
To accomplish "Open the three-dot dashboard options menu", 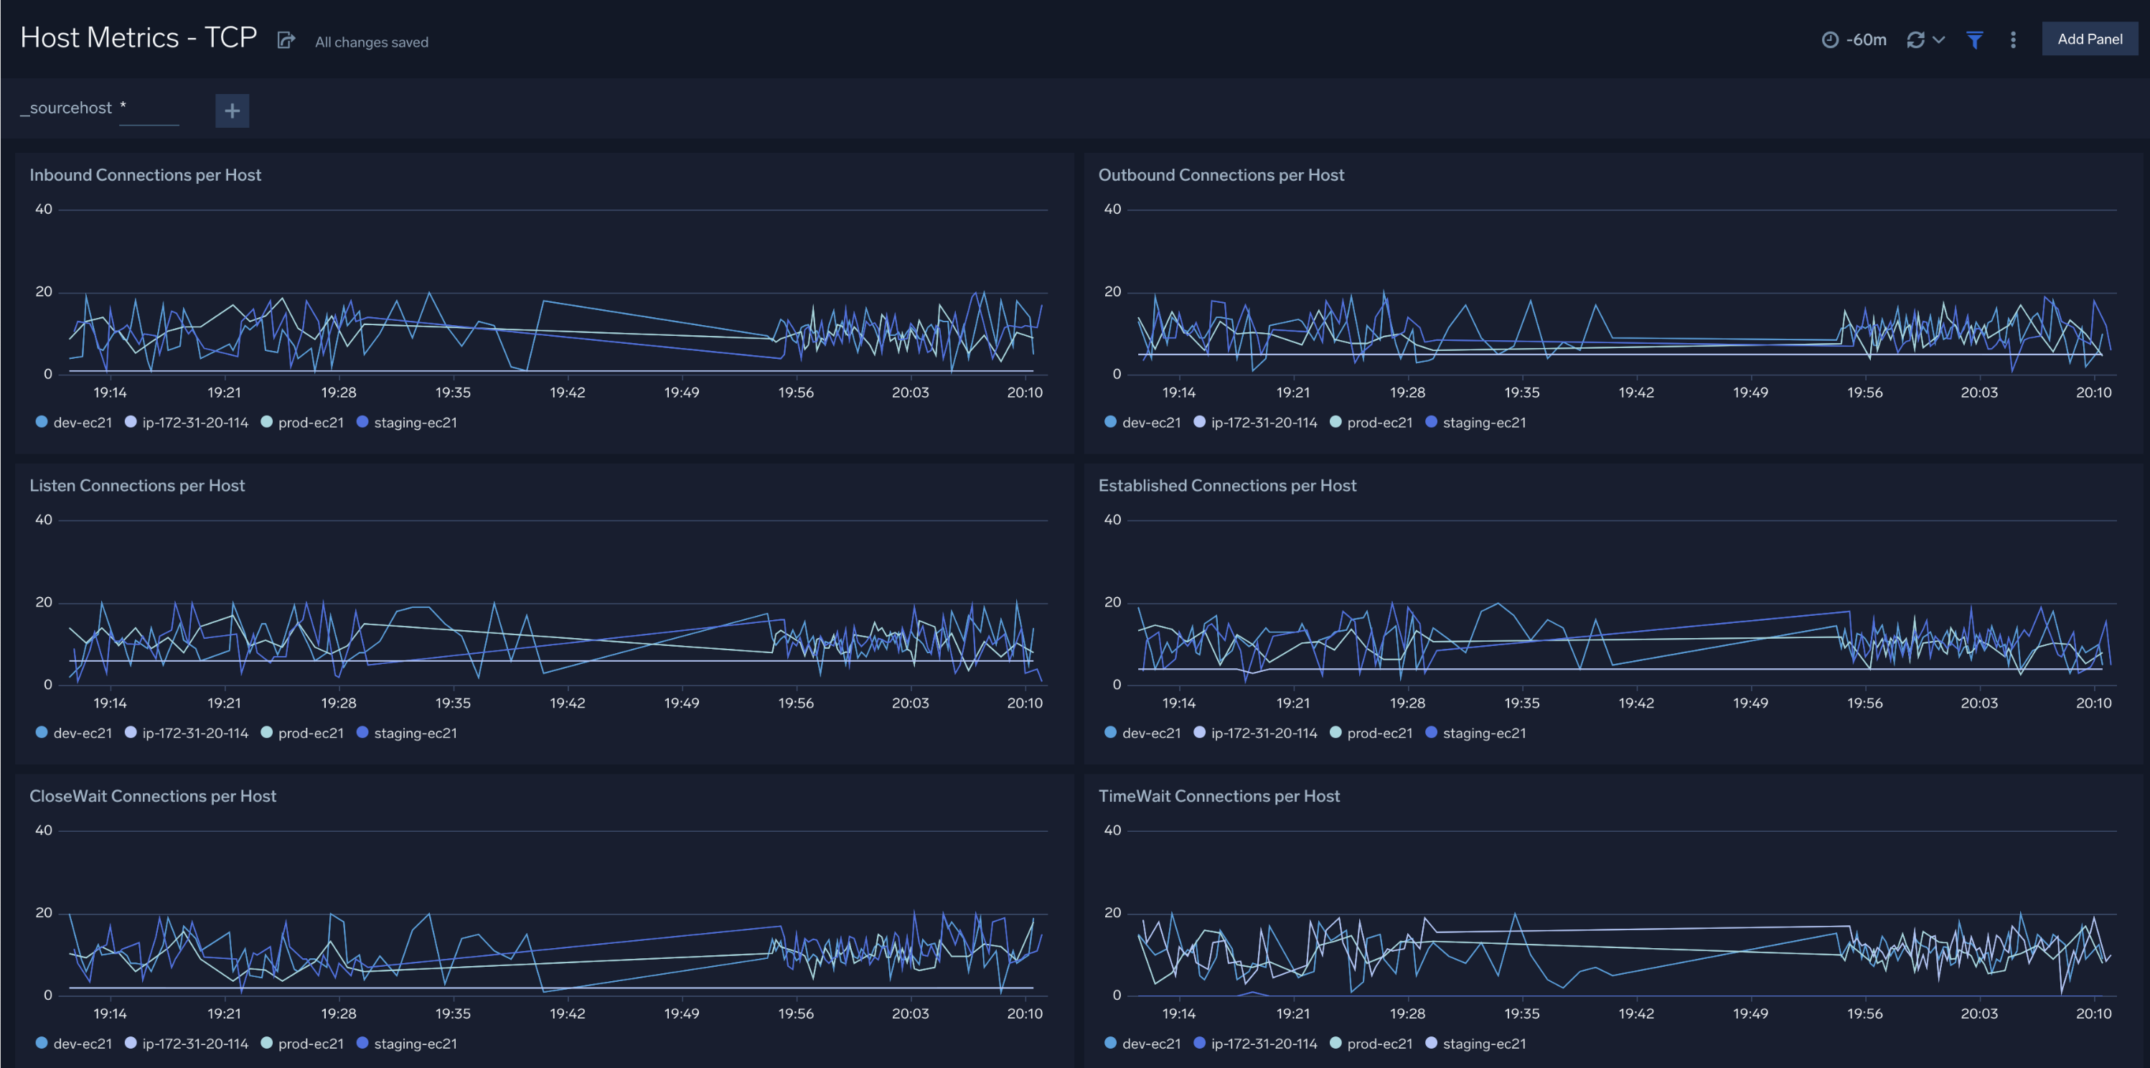I will (x=2012, y=39).
